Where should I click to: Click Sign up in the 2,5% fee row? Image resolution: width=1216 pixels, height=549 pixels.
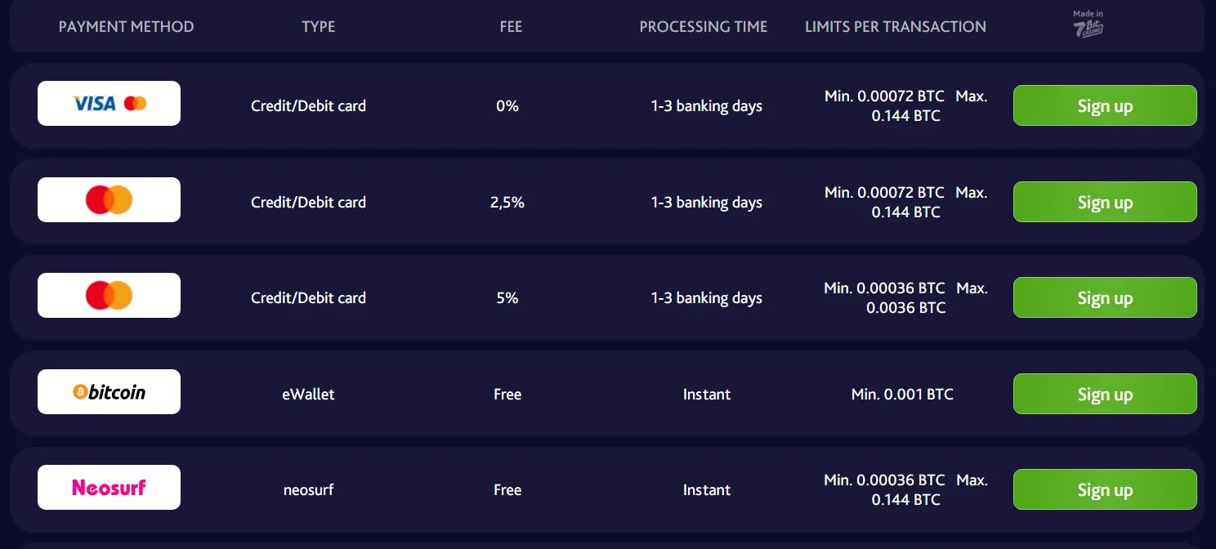click(1105, 202)
